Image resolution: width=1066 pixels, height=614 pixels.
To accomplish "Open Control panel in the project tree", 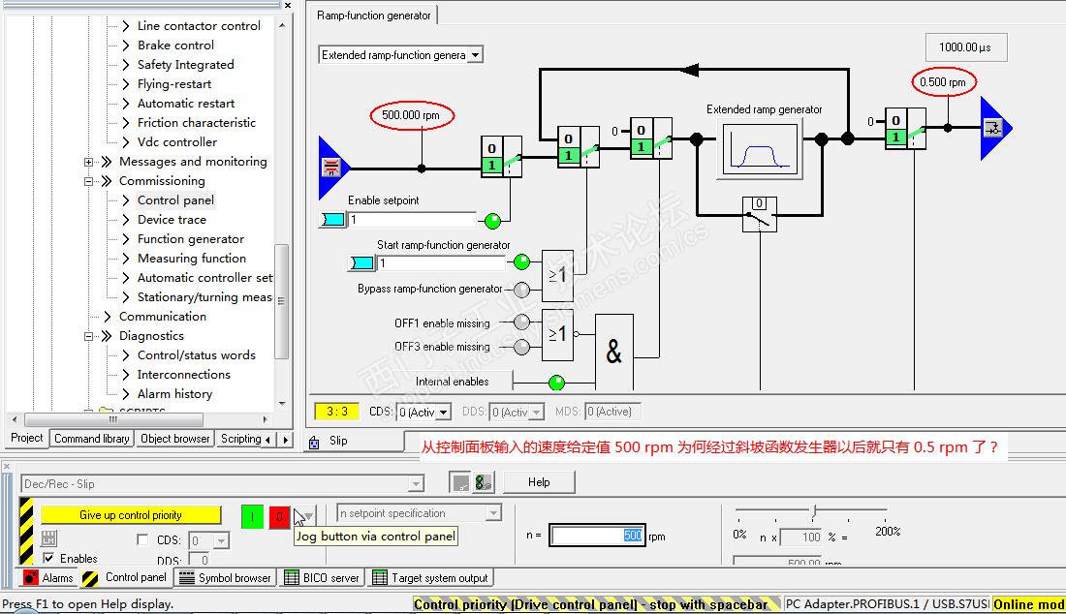I will pyautogui.click(x=175, y=200).
